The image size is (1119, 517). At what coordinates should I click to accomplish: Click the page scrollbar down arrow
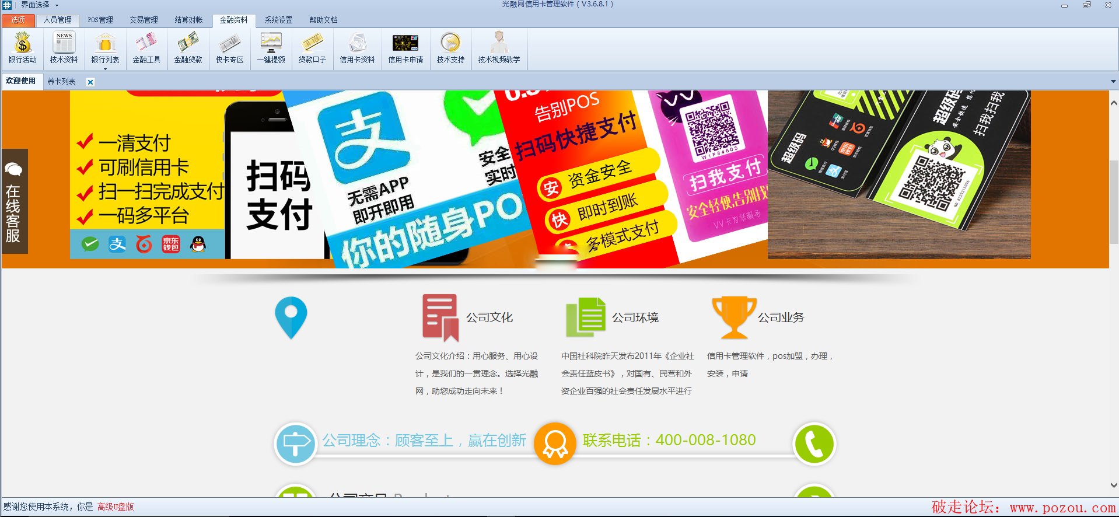click(x=1114, y=485)
